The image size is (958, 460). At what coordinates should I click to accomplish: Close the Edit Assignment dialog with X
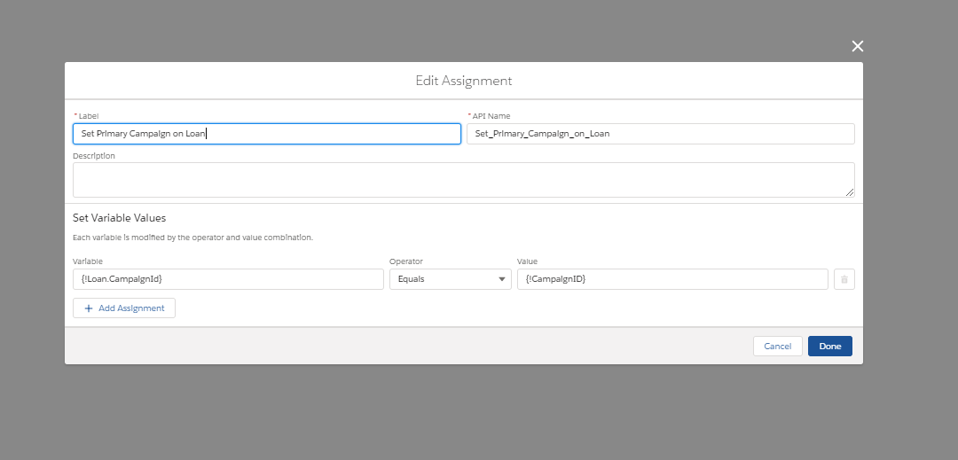coord(857,46)
